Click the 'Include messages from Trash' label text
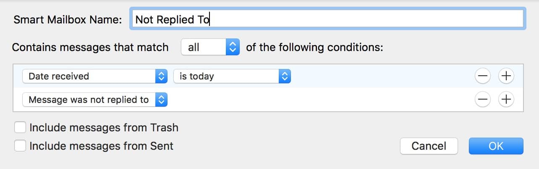The height and width of the screenshot is (169, 539). tap(104, 127)
